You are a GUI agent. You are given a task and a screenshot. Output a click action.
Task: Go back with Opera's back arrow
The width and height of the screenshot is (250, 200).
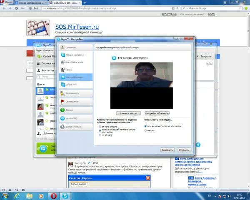(4, 8)
